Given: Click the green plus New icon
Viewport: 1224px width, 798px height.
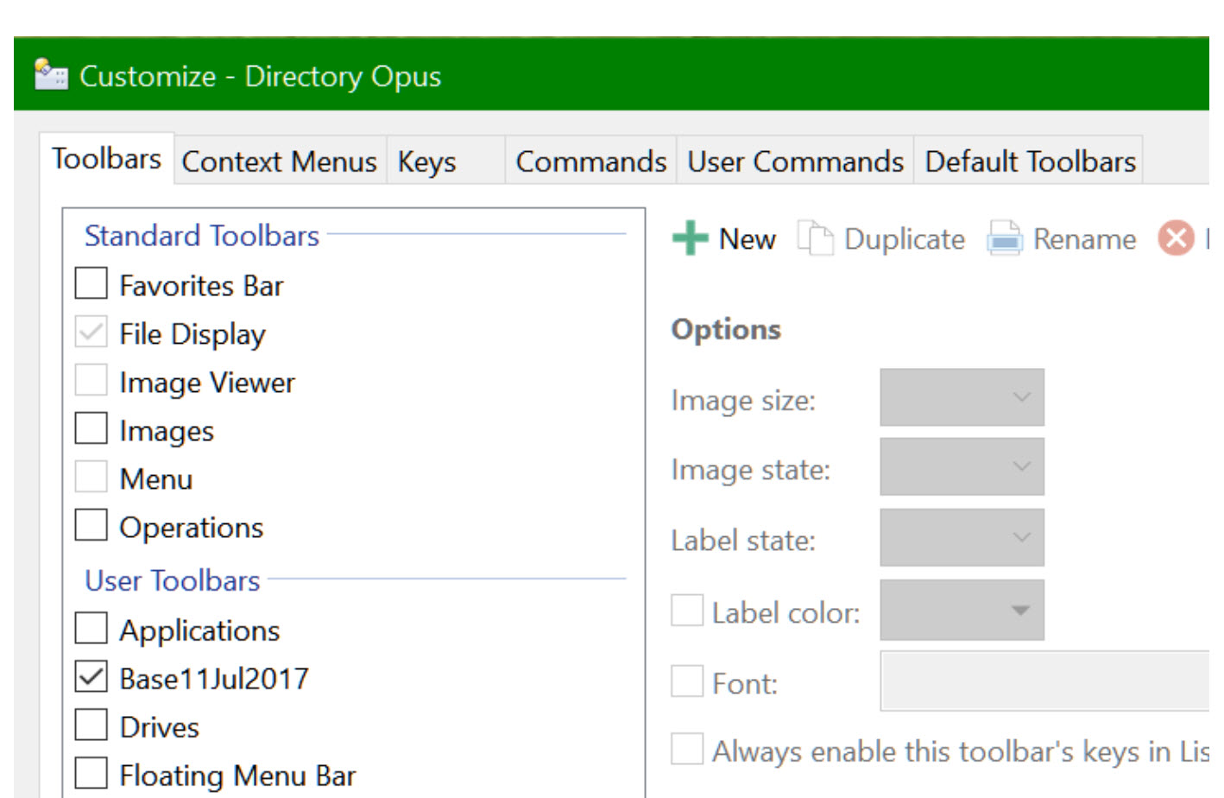Looking at the screenshot, I should click(x=690, y=238).
